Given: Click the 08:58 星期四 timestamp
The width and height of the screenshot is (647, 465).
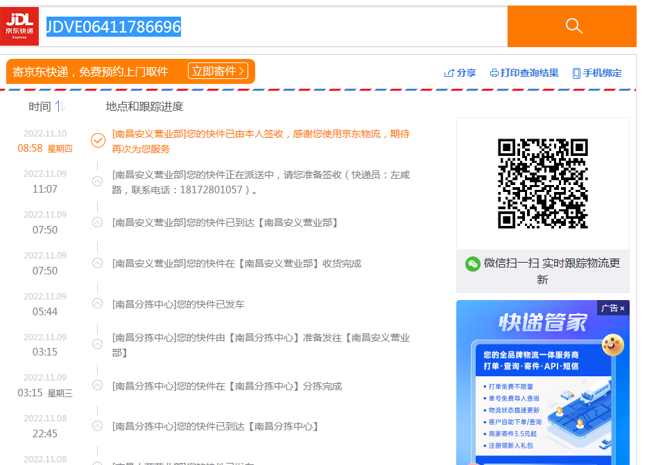Looking at the screenshot, I should point(45,148).
